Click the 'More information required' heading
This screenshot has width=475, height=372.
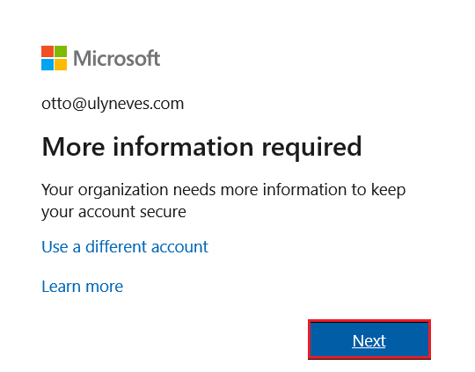pyautogui.click(x=201, y=147)
